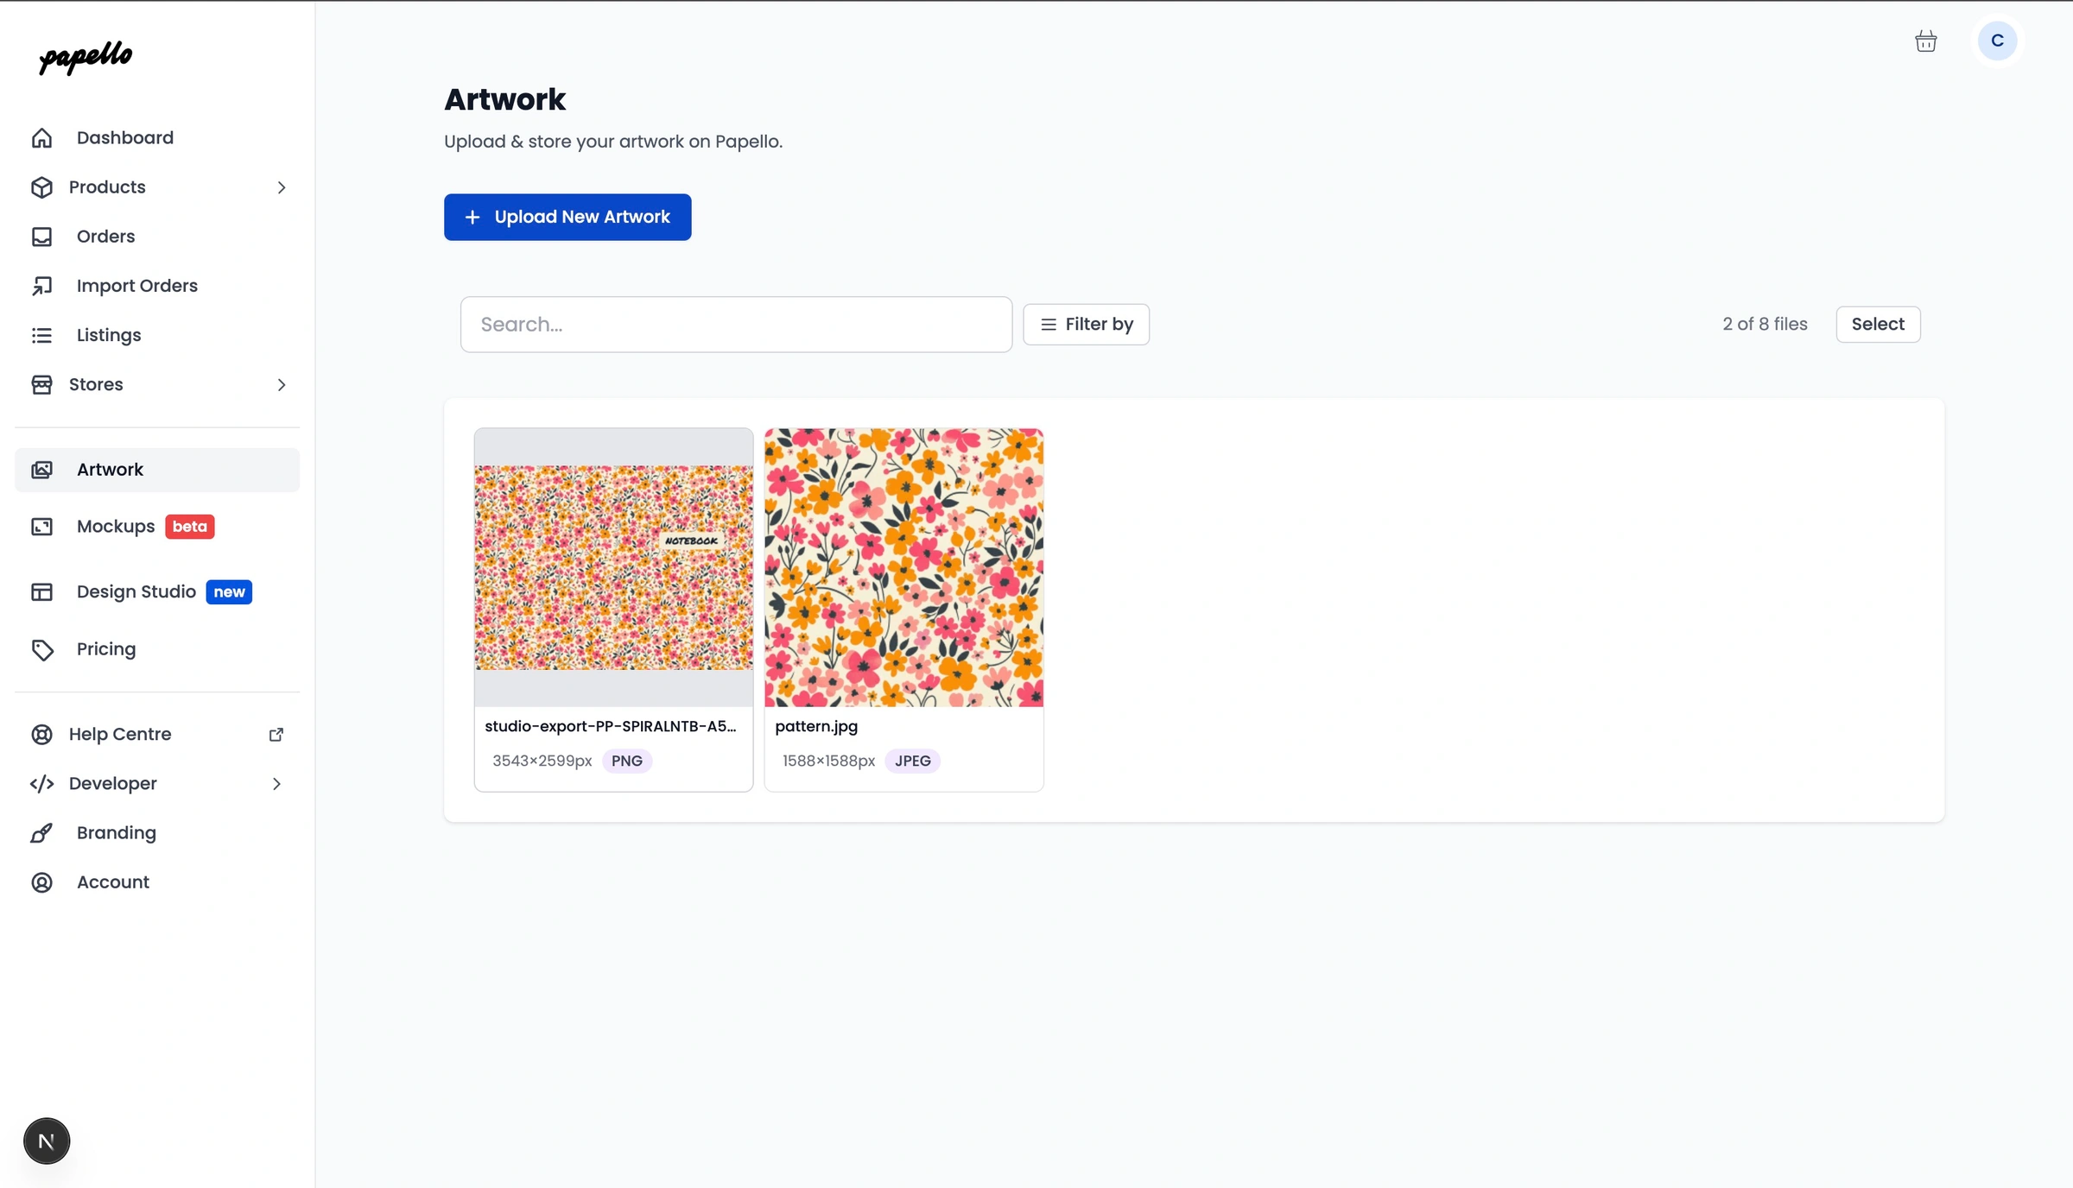
Task: Open the Help Centre link
Action: pyautogui.click(x=157, y=735)
